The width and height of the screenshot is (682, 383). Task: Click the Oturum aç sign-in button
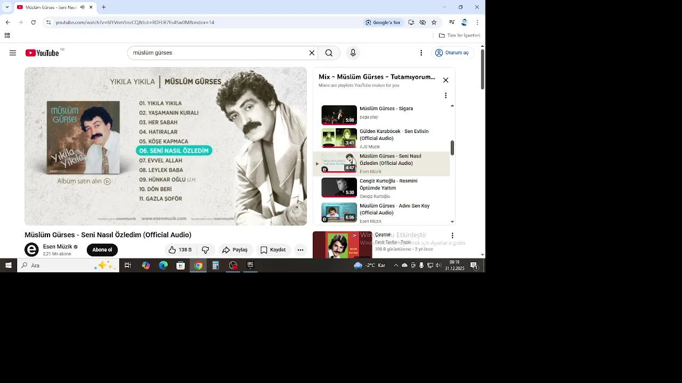pos(452,53)
